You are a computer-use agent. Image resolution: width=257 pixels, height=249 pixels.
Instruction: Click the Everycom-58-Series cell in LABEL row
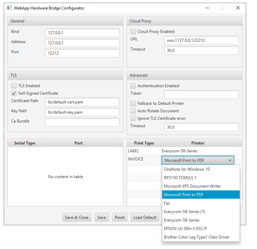pos(198,151)
